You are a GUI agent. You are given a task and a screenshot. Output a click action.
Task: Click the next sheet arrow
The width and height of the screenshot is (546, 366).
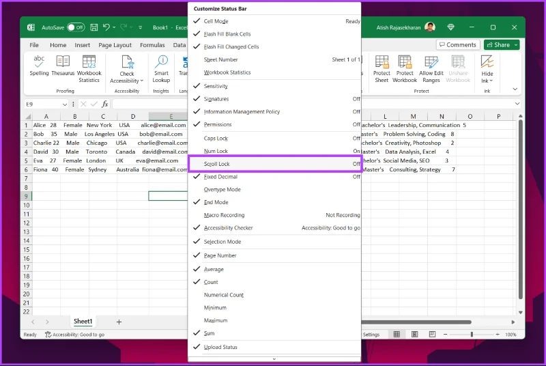(x=47, y=322)
